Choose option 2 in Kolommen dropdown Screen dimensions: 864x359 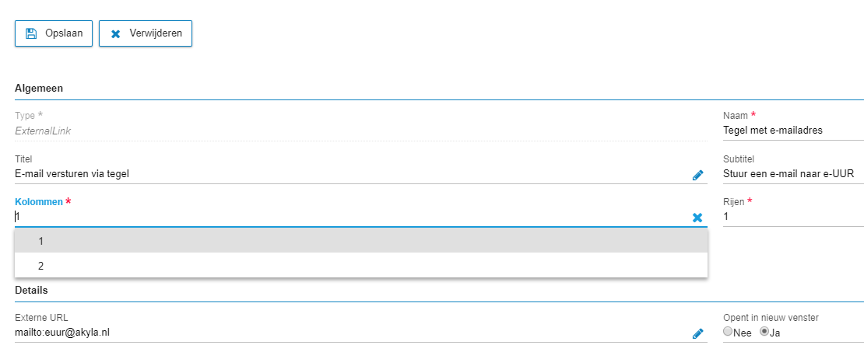point(361,266)
